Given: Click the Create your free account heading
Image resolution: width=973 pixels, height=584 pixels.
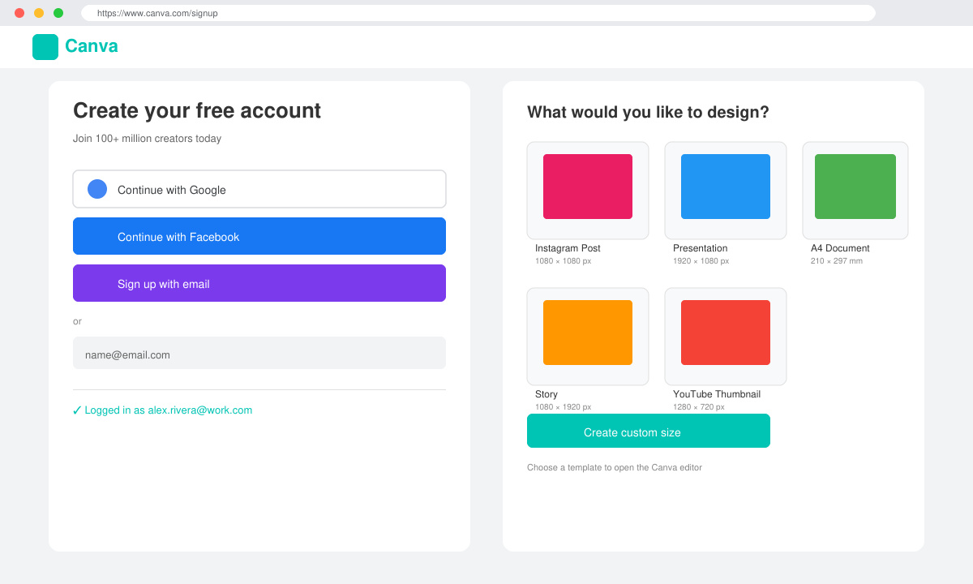Looking at the screenshot, I should click(197, 111).
